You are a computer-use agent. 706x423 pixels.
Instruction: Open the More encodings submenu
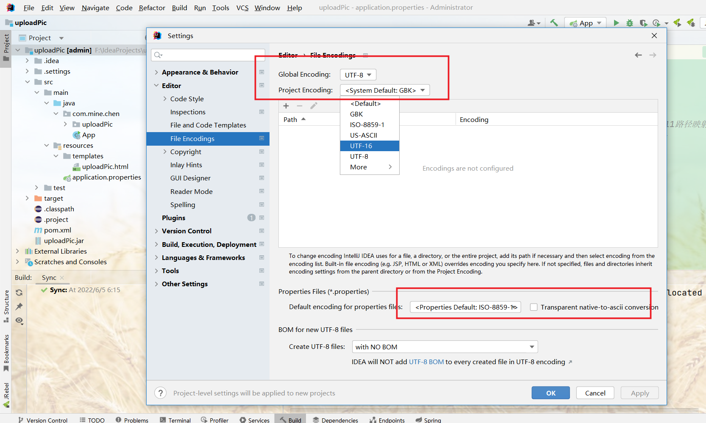click(x=370, y=167)
